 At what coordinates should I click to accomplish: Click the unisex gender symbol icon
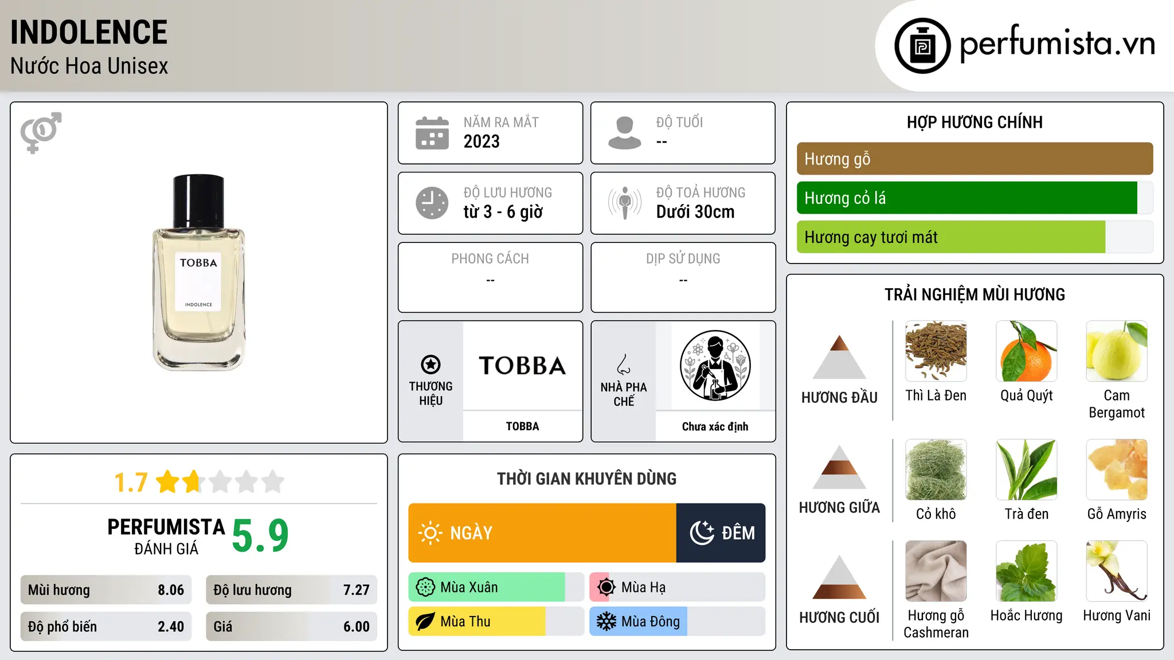(41, 133)
